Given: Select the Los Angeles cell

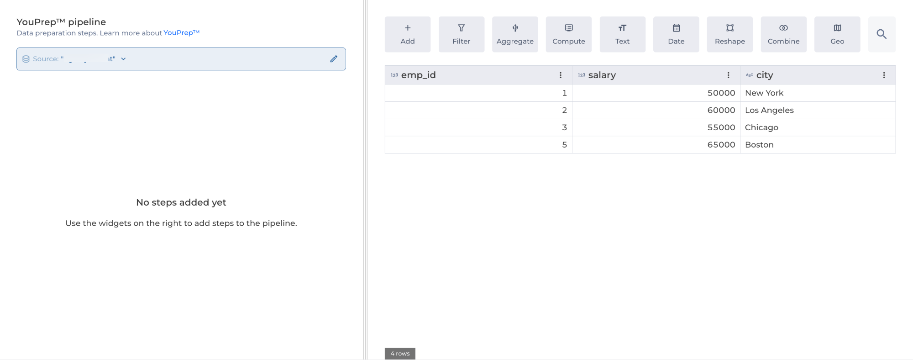Looking at the screenshot, I should pyautogui.click(x=769, y=110).
